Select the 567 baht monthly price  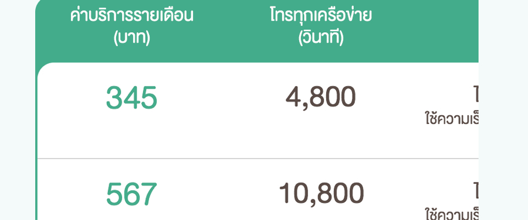click(x=131, y=194)
